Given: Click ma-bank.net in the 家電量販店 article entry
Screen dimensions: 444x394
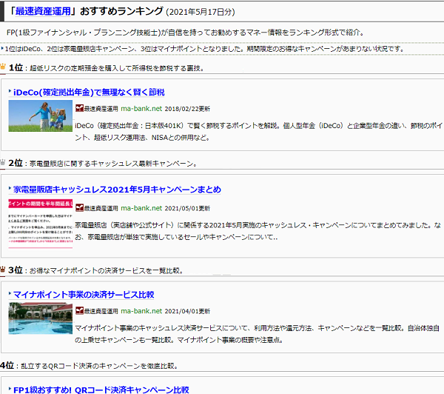Looking at the screenshot, I should 141,208.
